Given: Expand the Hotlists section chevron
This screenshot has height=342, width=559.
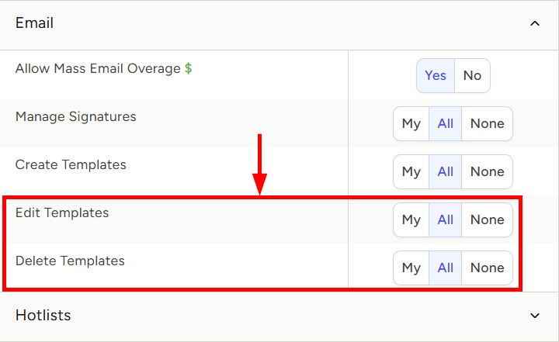Looking at the screenshot, I should 535,316.
